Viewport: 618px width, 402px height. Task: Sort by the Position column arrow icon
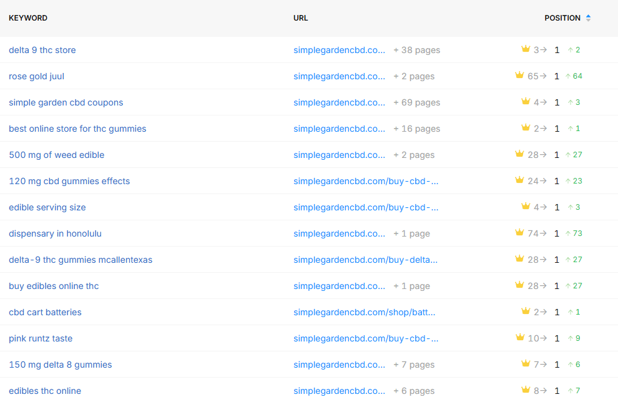coord(588,17)
